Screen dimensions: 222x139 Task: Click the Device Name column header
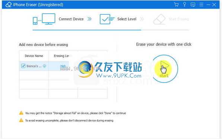click(x=34, y=56)
